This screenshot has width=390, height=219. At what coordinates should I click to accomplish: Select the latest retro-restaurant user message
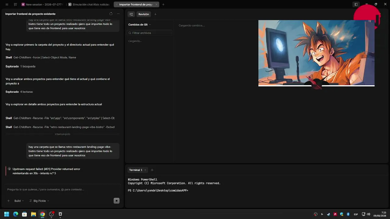point(73,151)
